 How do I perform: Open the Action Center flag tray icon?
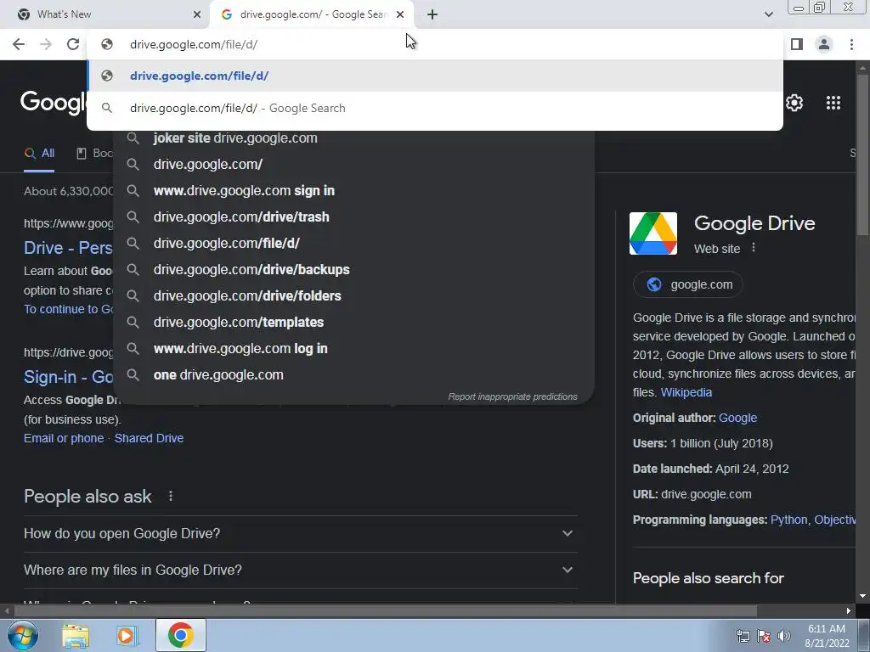(764, 636)
